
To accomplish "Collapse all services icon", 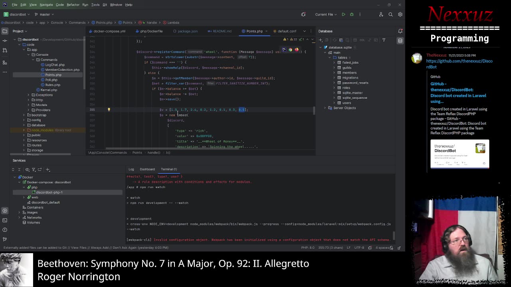I will click(20, 169).
